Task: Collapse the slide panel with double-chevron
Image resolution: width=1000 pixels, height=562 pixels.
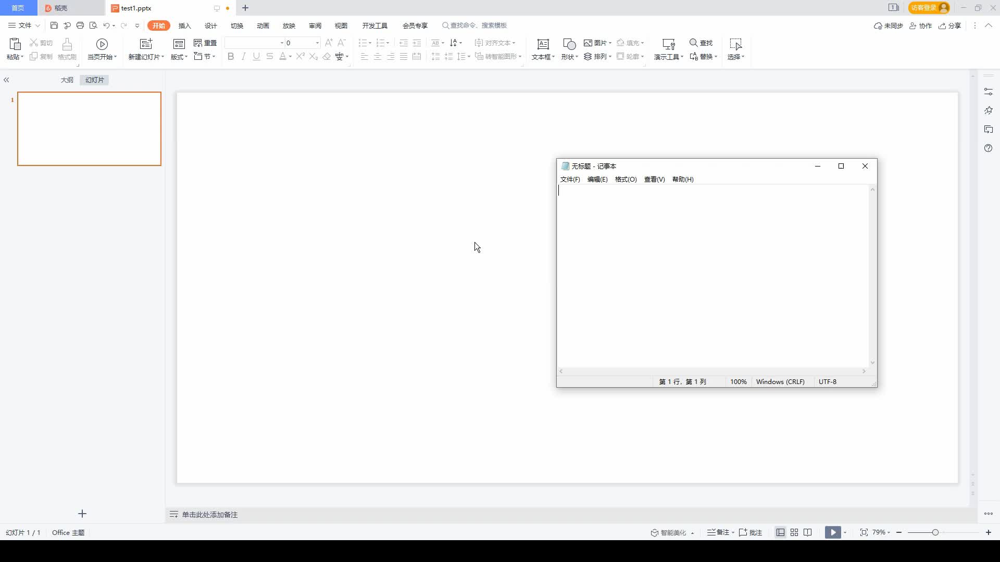Action: (6, 80)
